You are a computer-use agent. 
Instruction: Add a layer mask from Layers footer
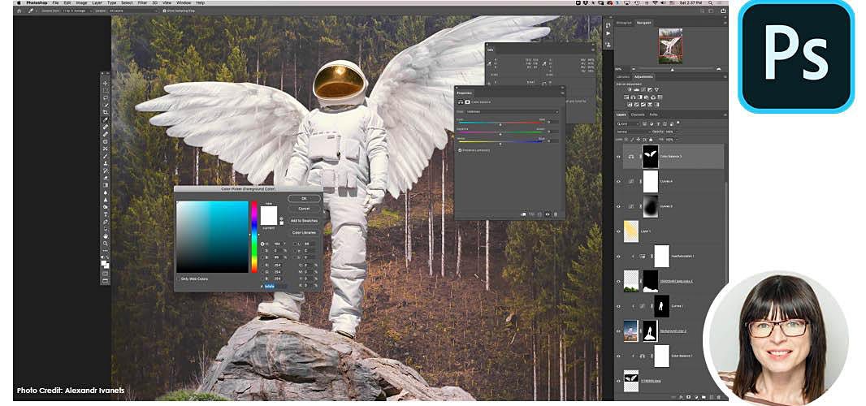click(688, 397)
